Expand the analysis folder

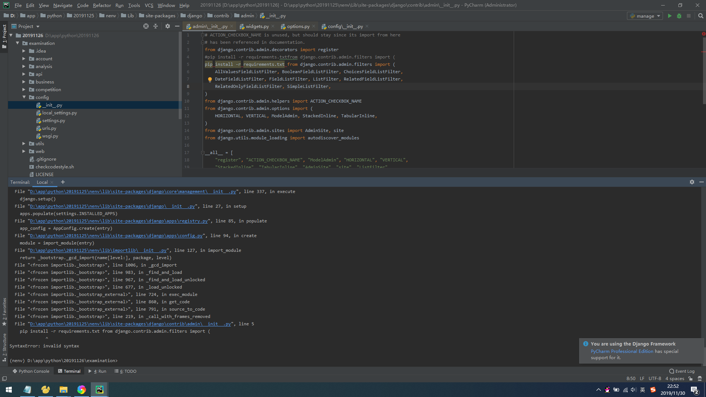[x=24, y=66]
